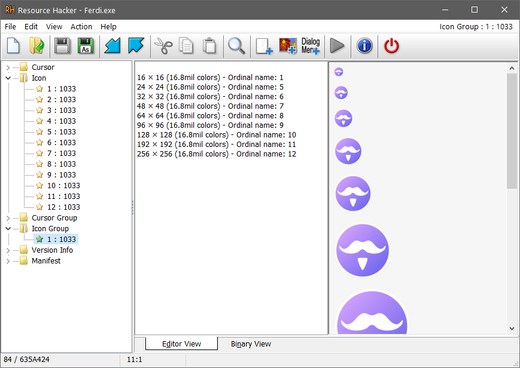Click the second smallest mustache icon preview
This screenshot has height=368, width=520.
341,93
